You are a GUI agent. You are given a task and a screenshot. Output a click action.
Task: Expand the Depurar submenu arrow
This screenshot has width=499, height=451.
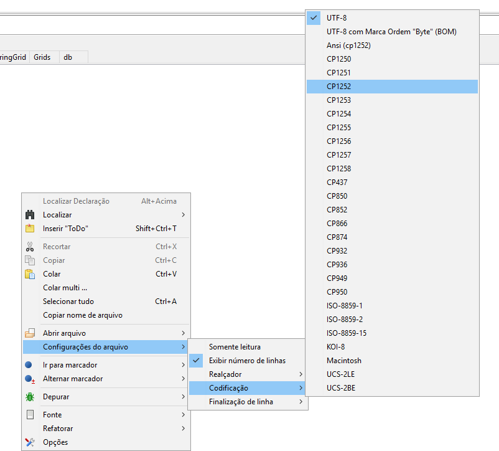click(x=184, y=397)
